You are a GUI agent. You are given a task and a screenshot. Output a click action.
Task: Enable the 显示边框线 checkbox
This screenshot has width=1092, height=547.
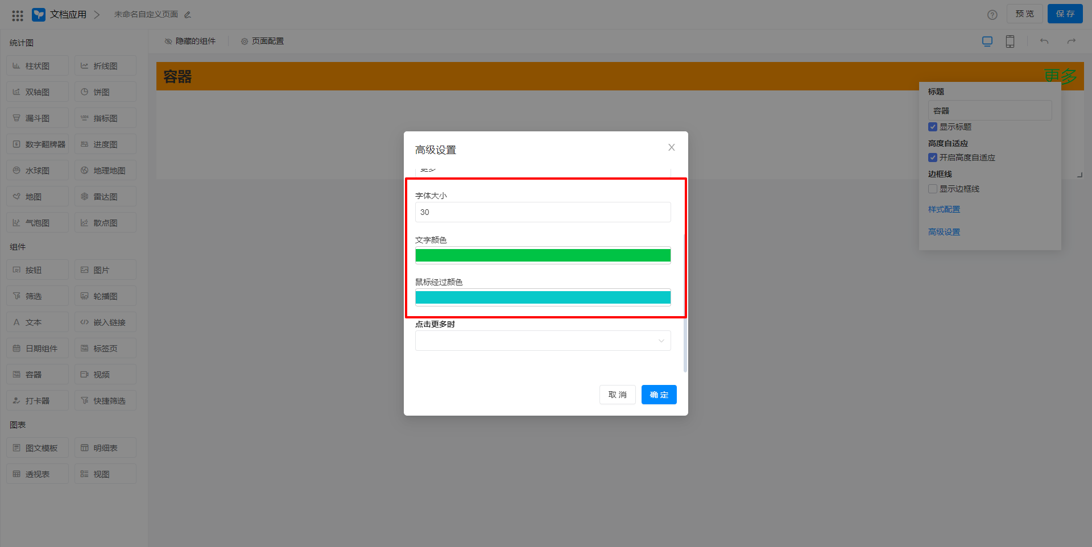pyautogui.click(x=933, y=189)
